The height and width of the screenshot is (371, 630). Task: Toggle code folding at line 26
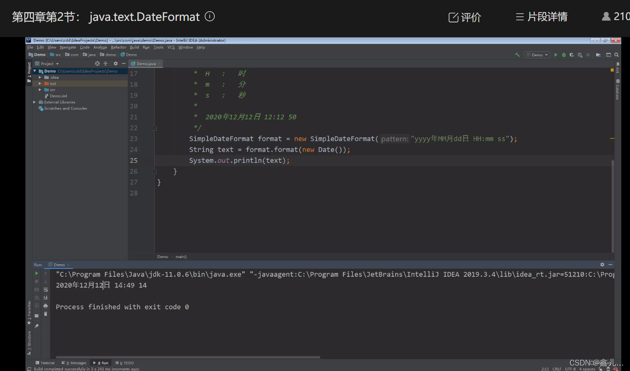(x=154, y=171)
